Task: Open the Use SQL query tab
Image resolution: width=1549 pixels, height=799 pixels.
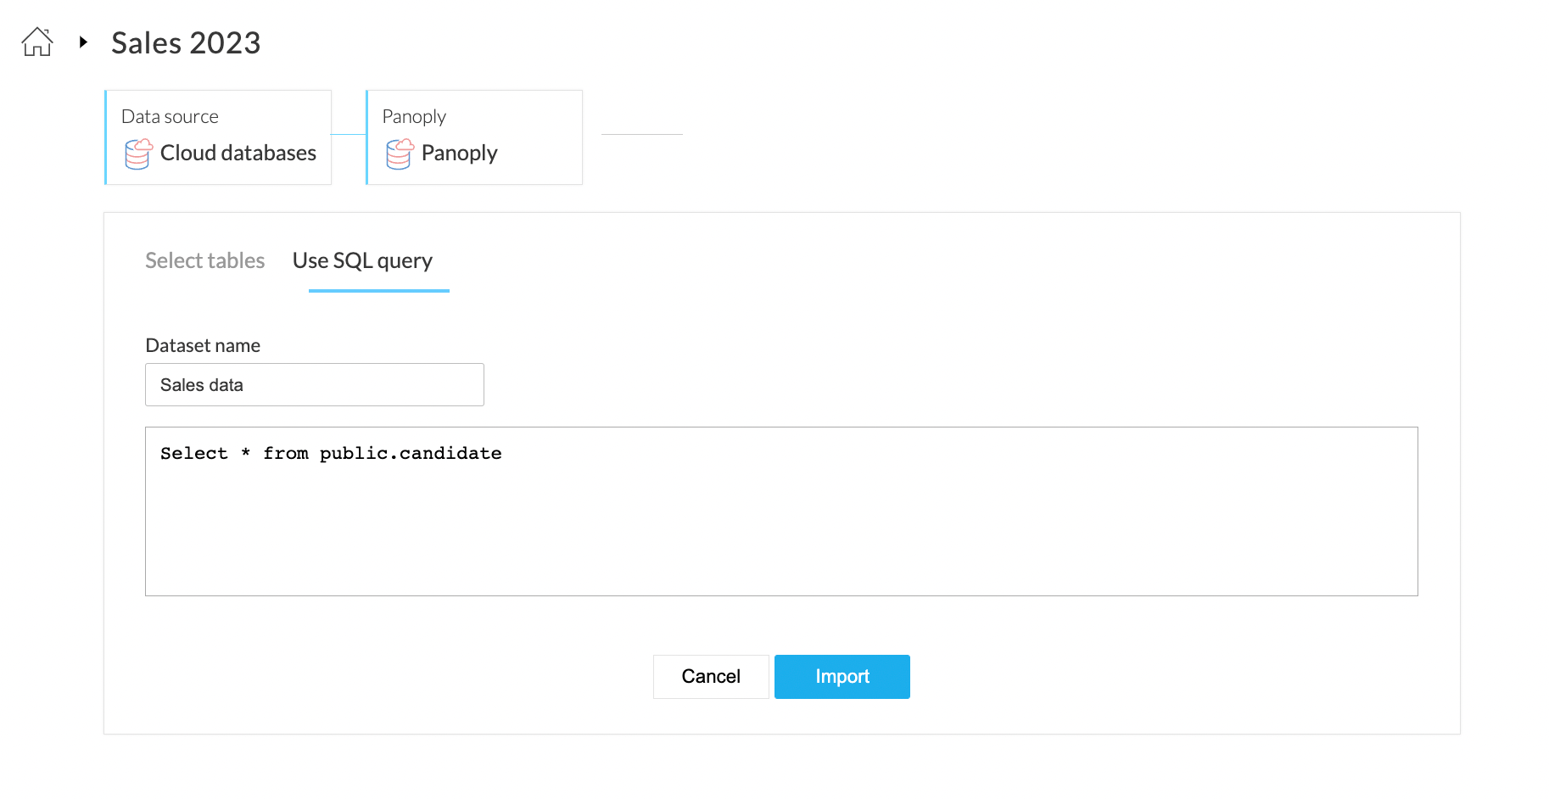Action: [362, 260]
